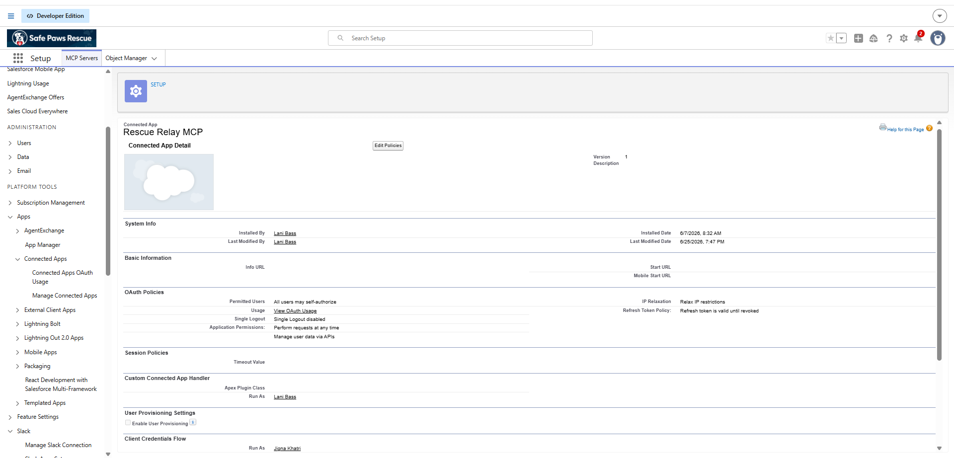The width and height of the screenshot is (954, 458).
Task: Click the Setup app name label
Action: [x=41, y=58]
